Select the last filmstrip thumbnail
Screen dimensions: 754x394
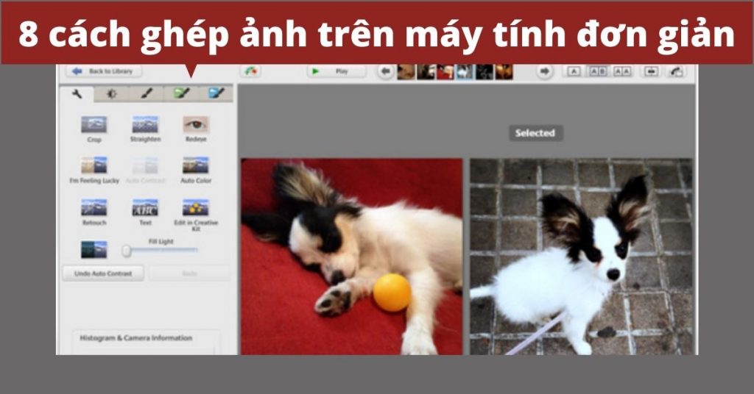pos(504,71)
